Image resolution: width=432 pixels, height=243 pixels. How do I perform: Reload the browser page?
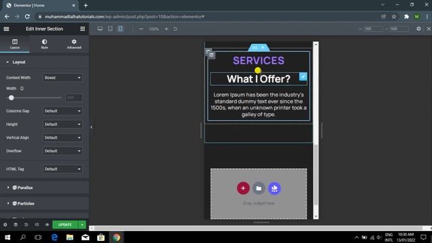pyautogui.click(x=27, y=16)
